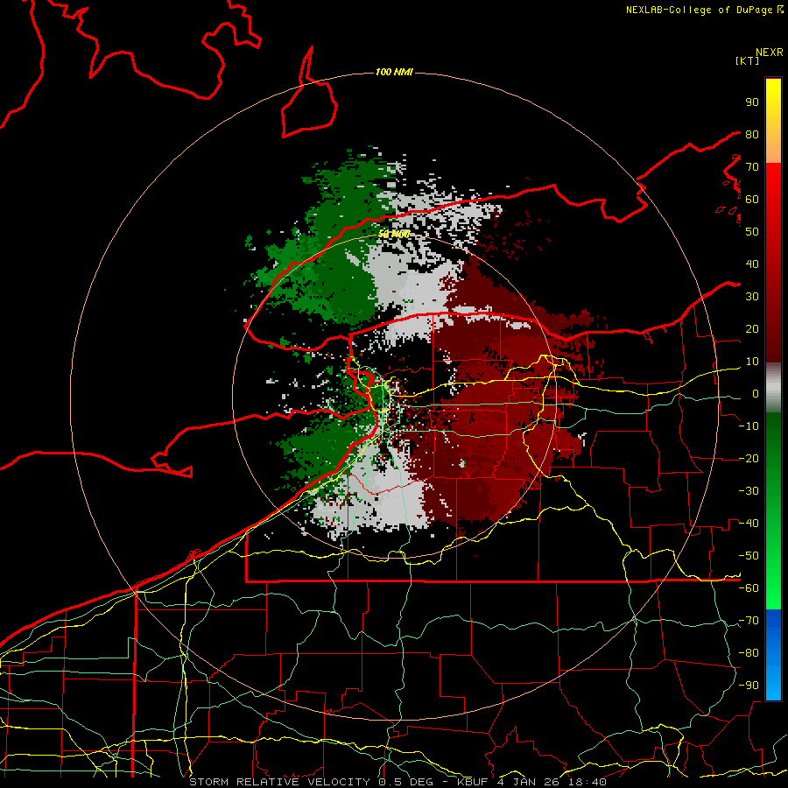This screenshot has width=788, height=788.
Task: Click the positive 40 knot scale label
Action: pyautogui.click(x=752, y=264)
